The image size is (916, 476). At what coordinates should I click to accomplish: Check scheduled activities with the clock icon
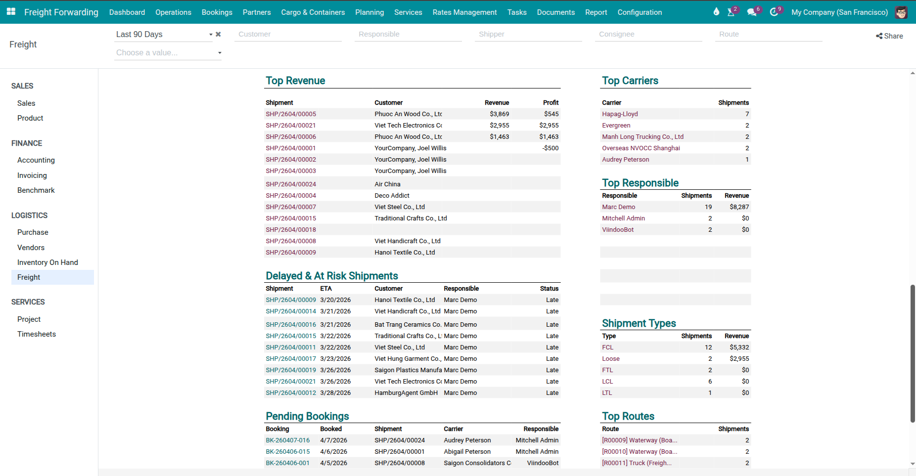pos(774,11)
